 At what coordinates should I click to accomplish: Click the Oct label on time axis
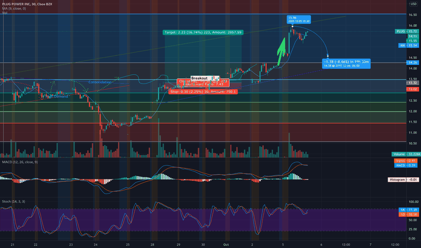[x=226, y=244]
